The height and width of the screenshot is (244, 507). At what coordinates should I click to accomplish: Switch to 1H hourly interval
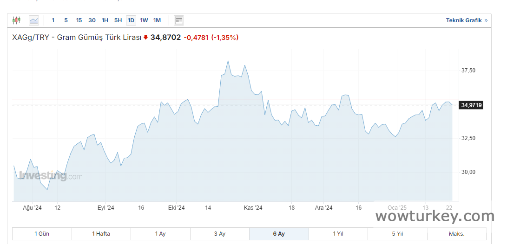point(105,20)
